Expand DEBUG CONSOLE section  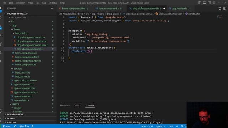(x=15, y=114)
